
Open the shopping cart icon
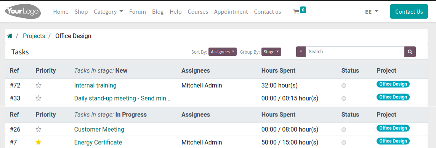click(x=296, y=12)
